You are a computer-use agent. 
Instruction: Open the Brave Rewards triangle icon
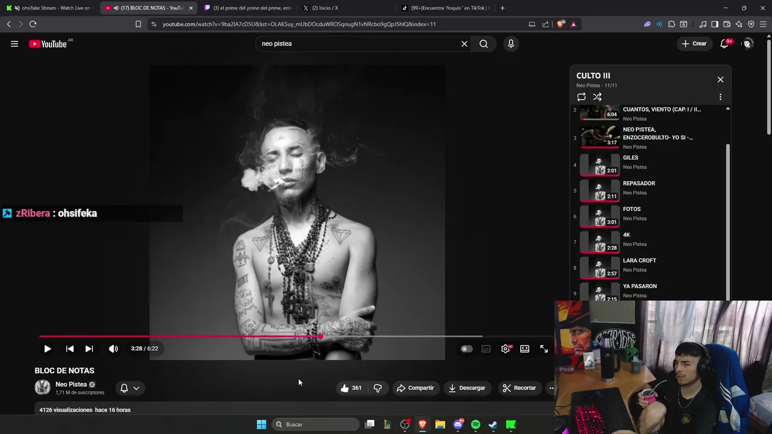tap(573, 24)
